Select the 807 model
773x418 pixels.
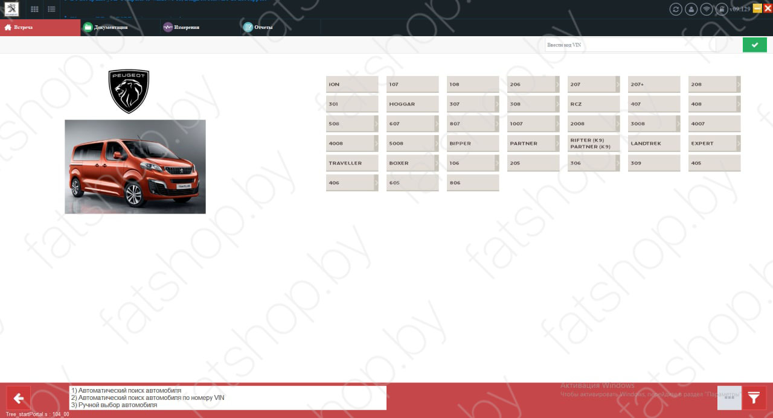tap(473, 124)
